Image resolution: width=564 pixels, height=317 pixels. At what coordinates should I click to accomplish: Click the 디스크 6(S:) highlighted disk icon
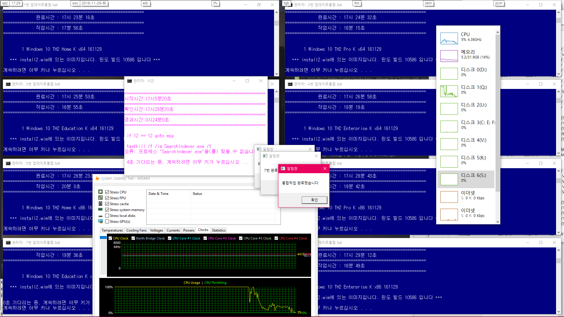[448, 178]
